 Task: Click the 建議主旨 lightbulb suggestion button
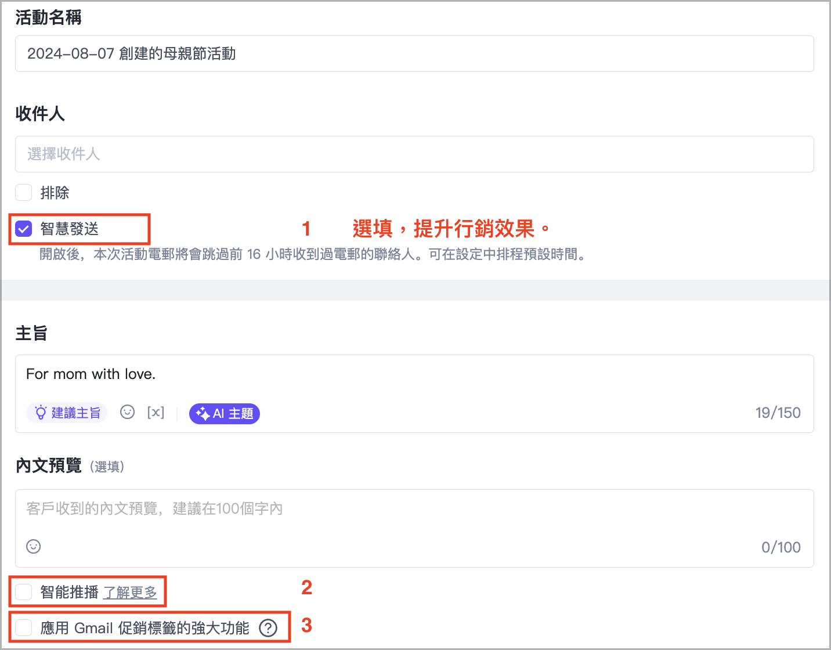click(x=67, y=413)
